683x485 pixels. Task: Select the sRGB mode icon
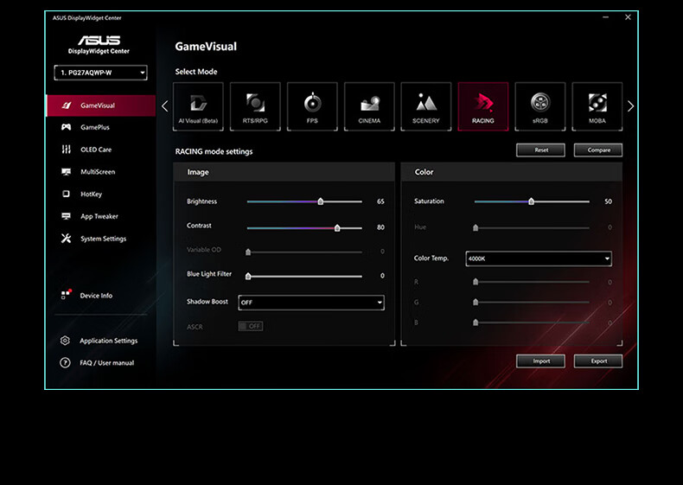[540, 106]
